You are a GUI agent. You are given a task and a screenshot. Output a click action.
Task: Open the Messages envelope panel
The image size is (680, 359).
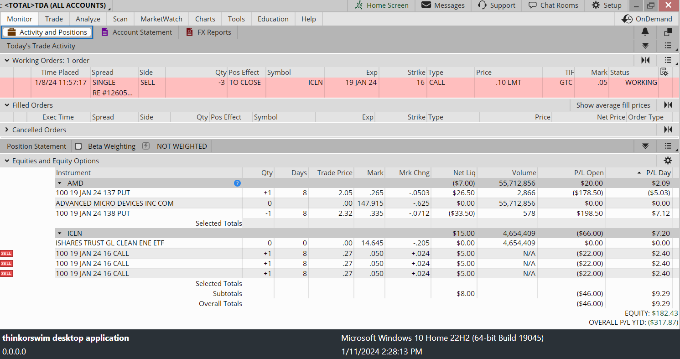[x=443, y=5]
